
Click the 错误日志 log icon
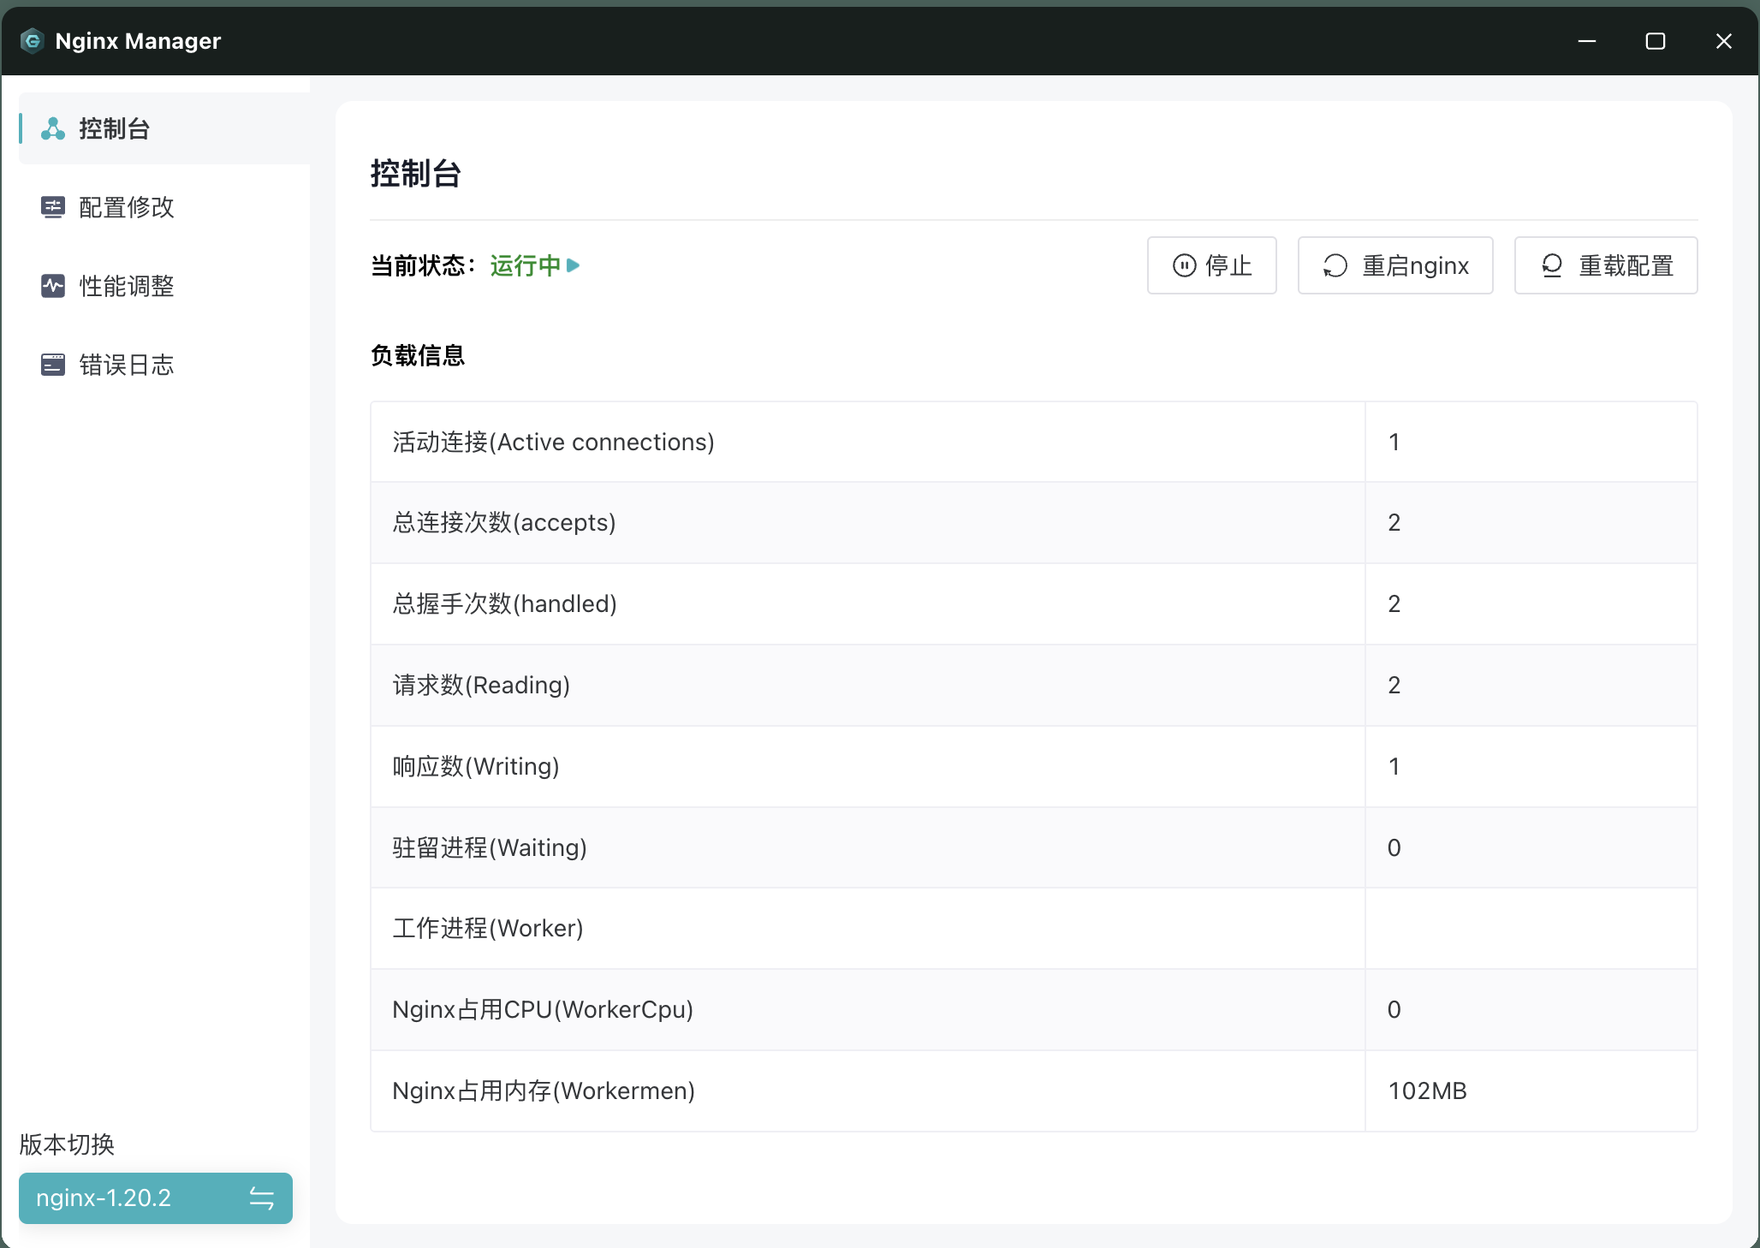[x=52, y=364]
